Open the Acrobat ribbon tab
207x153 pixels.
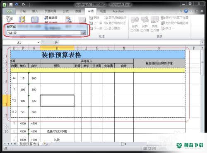point(118,11)
